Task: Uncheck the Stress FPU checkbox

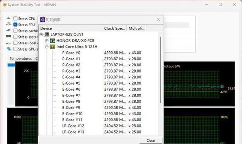Action: point(15,25)
